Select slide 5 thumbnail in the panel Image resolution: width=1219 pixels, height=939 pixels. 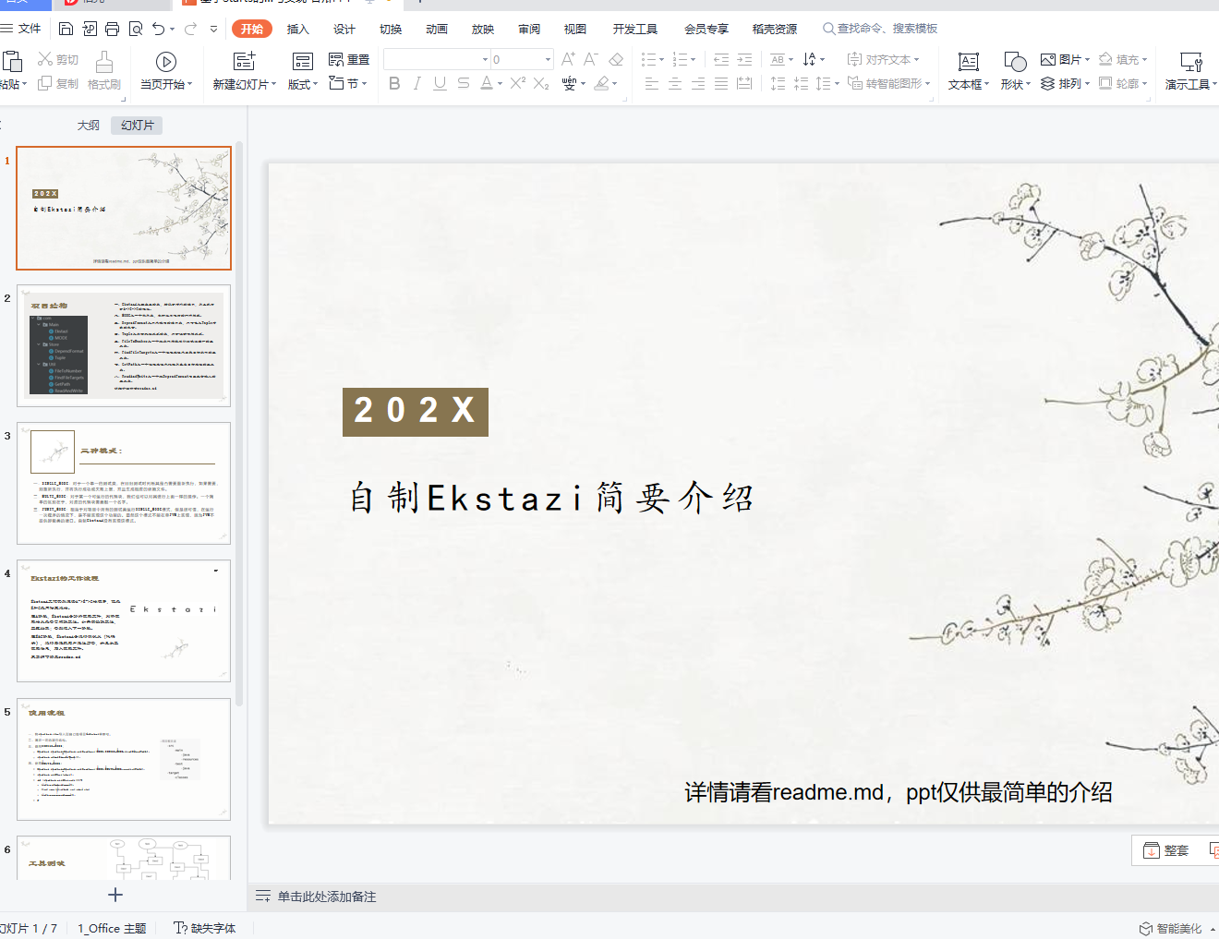tap(124, 759)
